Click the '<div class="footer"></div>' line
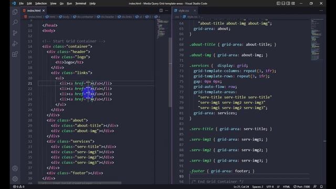The image size is (336, 189). [x=75, y=173]
